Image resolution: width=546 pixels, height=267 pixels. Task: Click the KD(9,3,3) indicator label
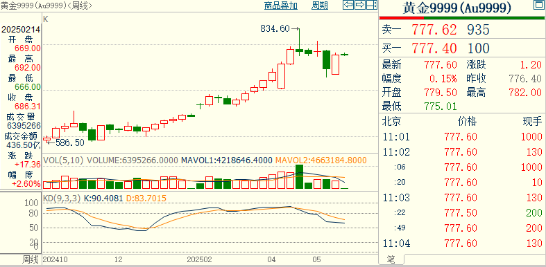(61, 199)
